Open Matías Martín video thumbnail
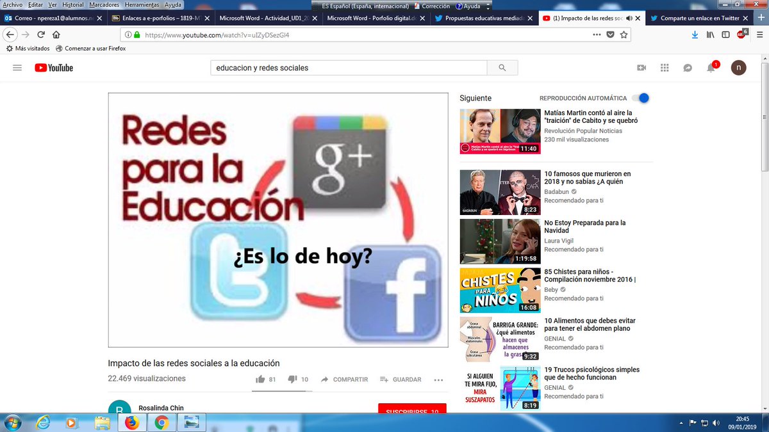Screen dimensions: 769x432 (500, 131)
